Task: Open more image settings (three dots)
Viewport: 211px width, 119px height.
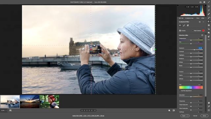Action: (209, 40)
